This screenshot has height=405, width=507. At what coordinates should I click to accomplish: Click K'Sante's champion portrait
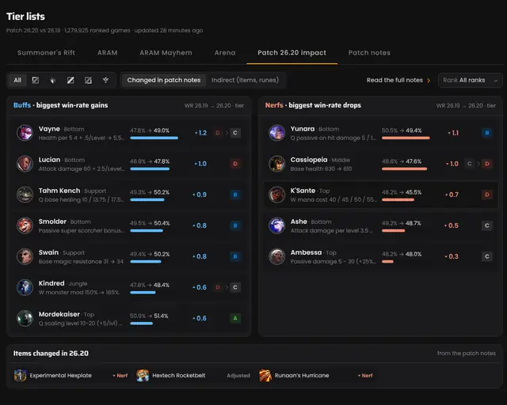277,195
